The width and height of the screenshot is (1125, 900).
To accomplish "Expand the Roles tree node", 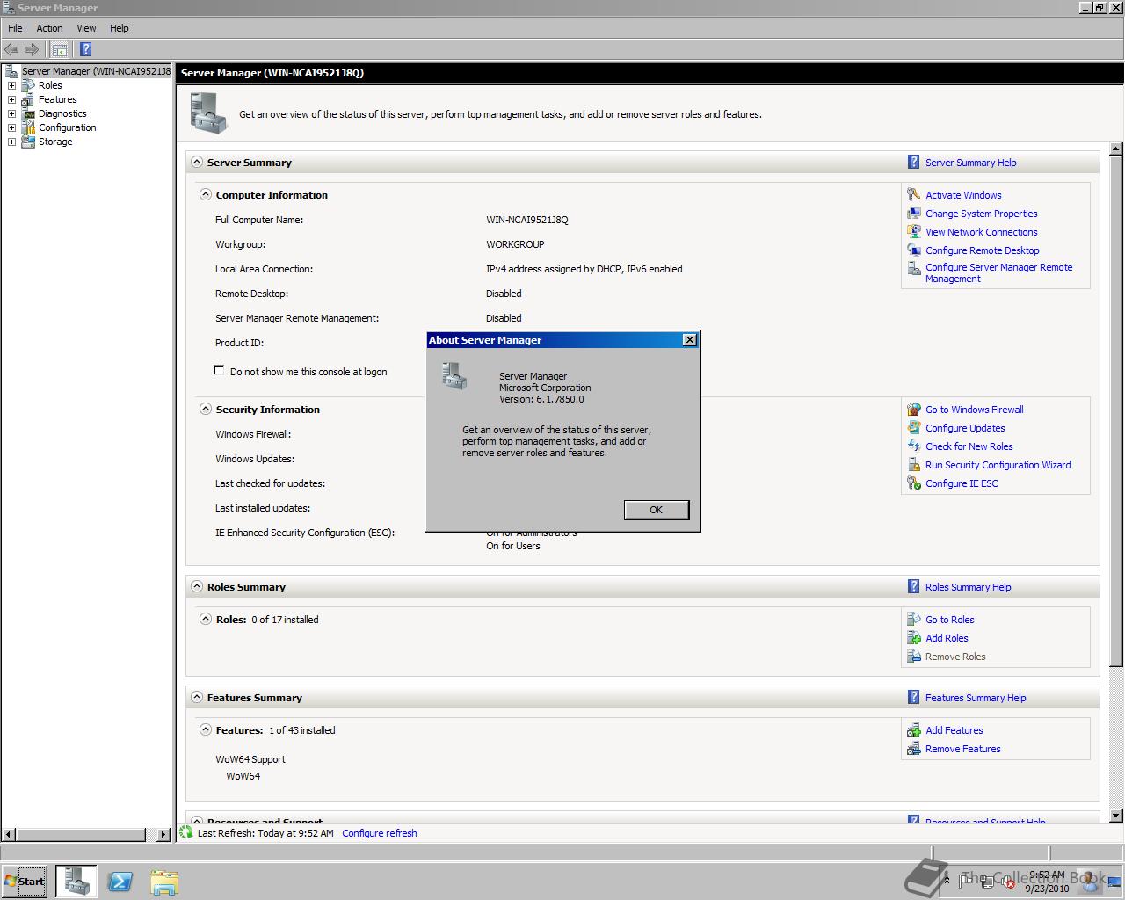I will [11, 85].
